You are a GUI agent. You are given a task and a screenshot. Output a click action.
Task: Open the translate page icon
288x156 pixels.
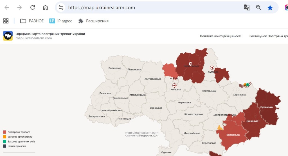tap(247, 8)
